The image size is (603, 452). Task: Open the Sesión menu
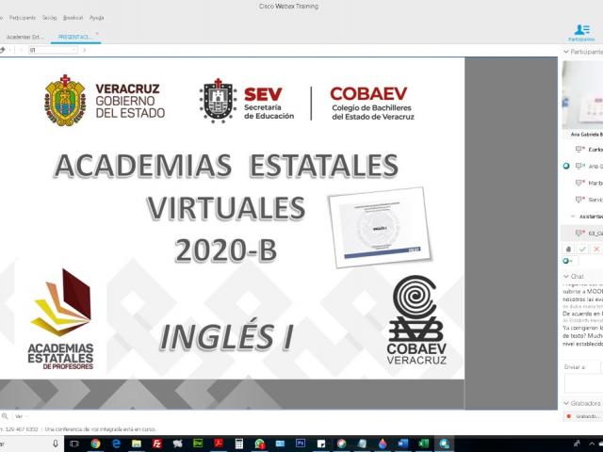(49, 18)
